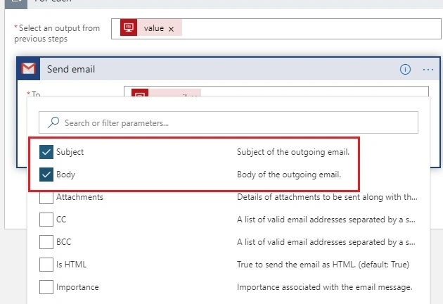Select the Importance option label
The width and height of the screenshot is (443, 304).
pos(77,287)
